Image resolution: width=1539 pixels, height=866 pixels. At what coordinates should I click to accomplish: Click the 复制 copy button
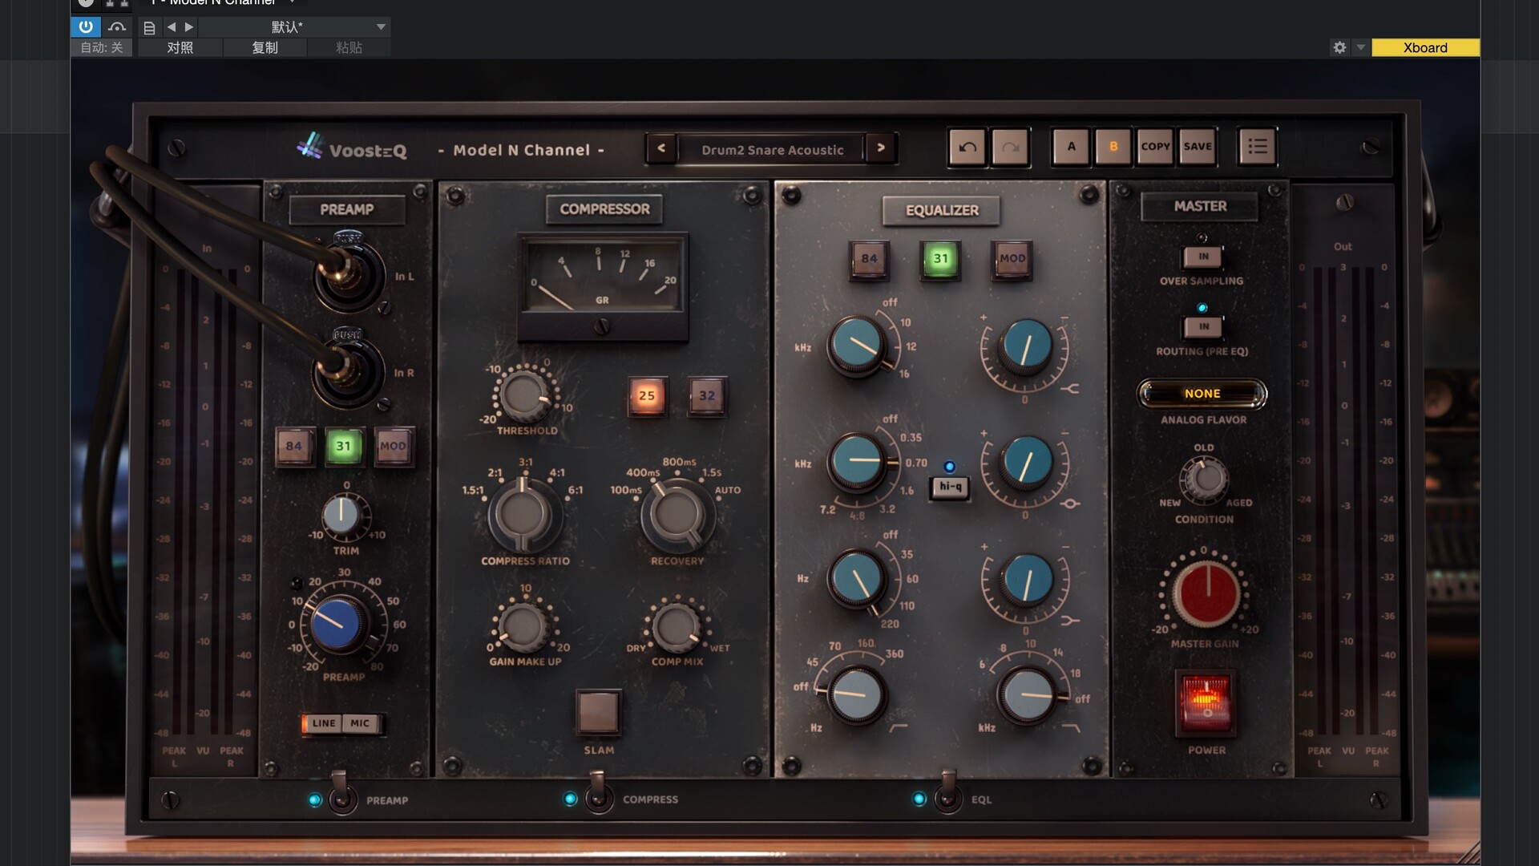[x=265, y=47]
